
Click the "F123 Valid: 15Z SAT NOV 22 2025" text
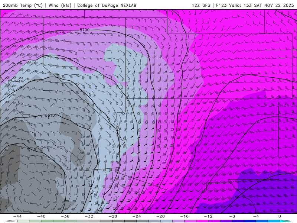point(255,5)
